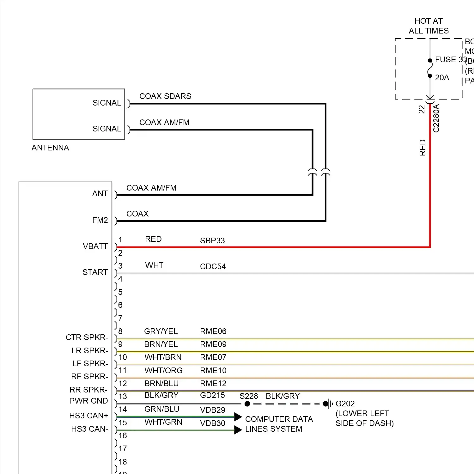Viewport: 474px width, 474px height.
Task: Click the COAX AM/FM label beside the antenna
Action: click(164, 122)
